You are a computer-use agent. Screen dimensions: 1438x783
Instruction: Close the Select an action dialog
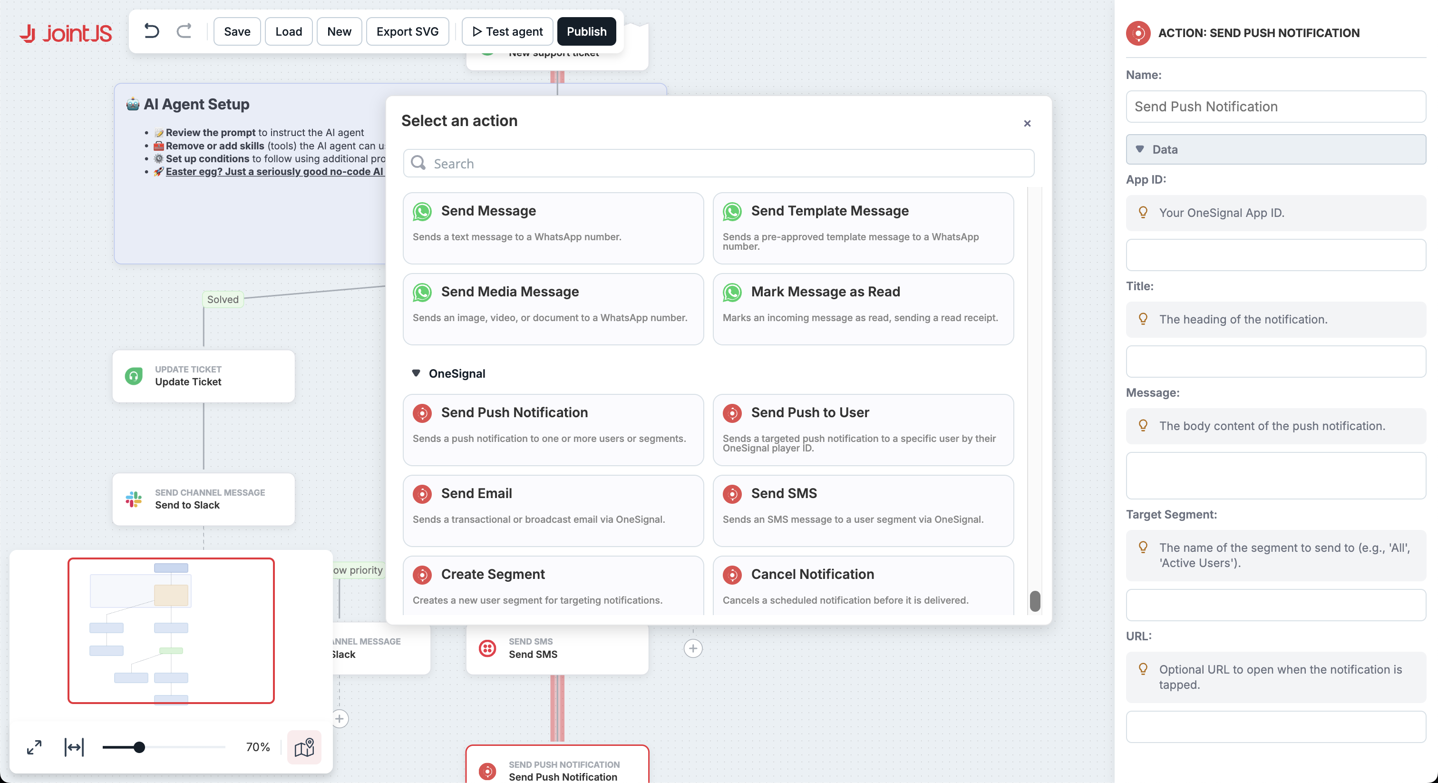(1027, 123)
